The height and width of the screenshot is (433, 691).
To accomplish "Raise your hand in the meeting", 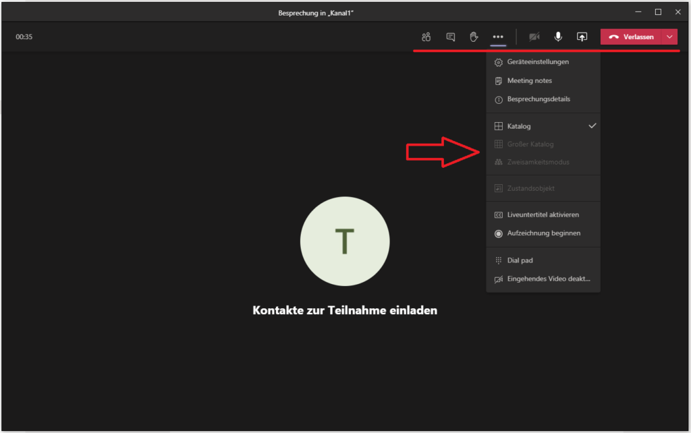I will click(474, 37).
